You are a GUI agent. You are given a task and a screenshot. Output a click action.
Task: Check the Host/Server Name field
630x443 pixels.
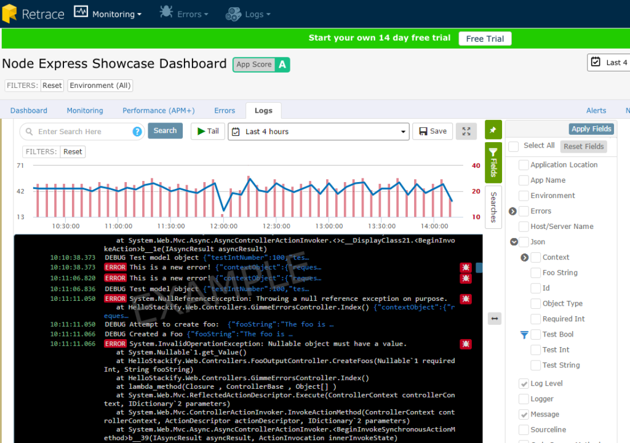click(x=524, y=226)
